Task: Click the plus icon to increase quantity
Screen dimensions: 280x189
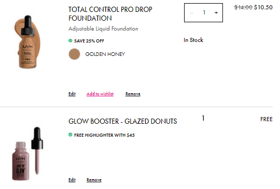Action: click(216, 12)
